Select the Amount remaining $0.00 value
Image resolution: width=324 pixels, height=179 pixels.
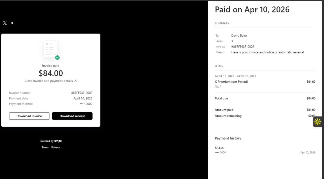(312, 116)
